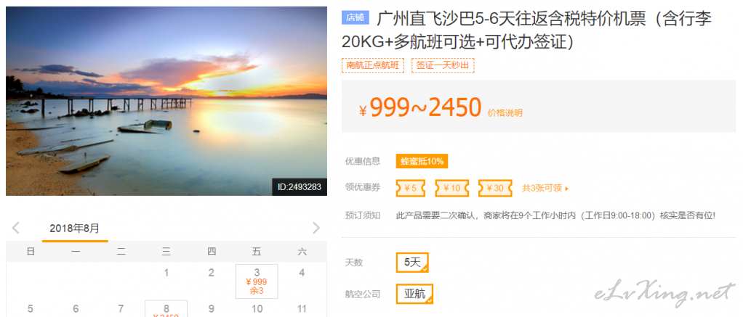
Task: Claim the ¥10 coupon ticket
Action: [x=452, y=189]
